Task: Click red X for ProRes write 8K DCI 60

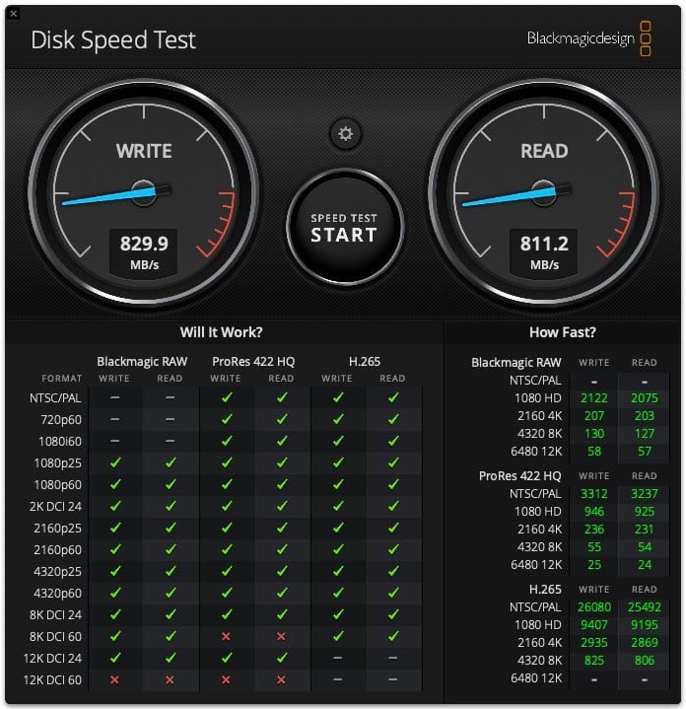Action: [x=226, y=636]
